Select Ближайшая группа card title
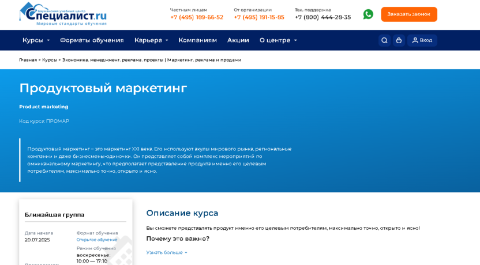This screenshot has height=265, width=480. 54,215
